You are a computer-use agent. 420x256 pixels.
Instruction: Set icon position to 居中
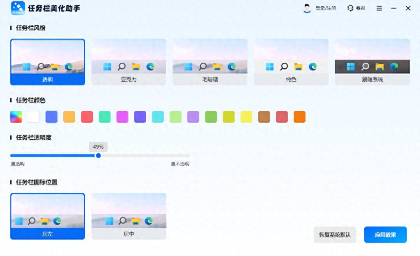pyautogui.click(x=129, y=216)
